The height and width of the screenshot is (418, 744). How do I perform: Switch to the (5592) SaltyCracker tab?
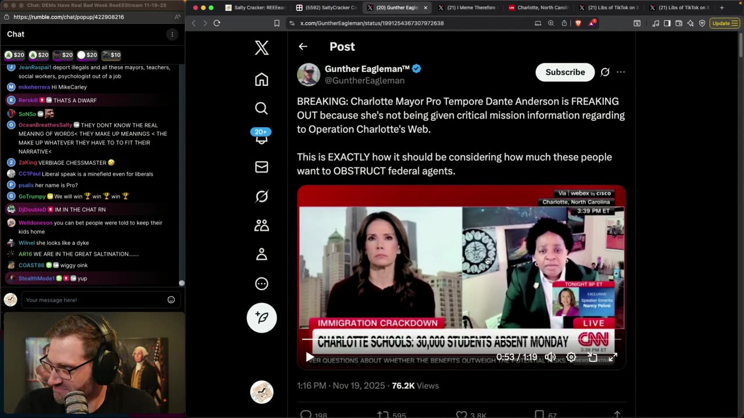[326, 8]
